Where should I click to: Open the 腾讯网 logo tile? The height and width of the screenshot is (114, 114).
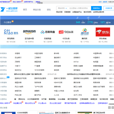[x=84, y=32]
